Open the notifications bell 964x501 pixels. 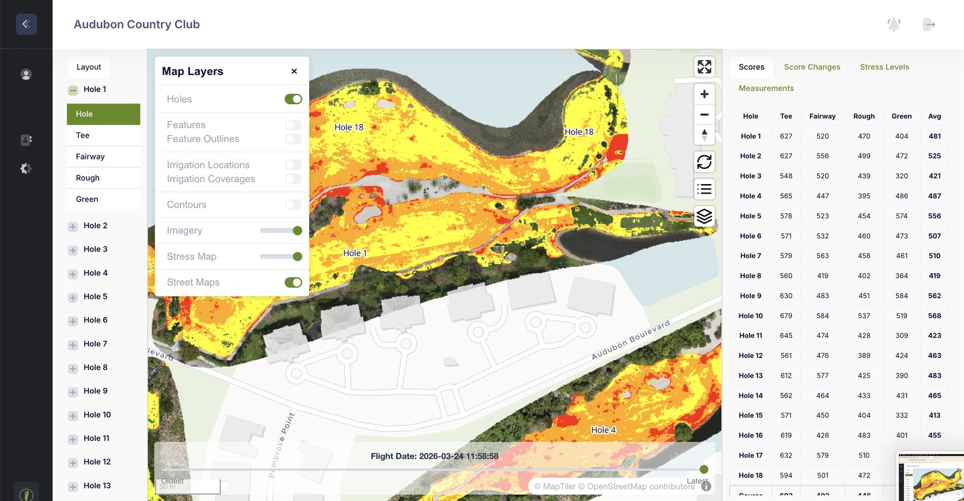[894, 25]
